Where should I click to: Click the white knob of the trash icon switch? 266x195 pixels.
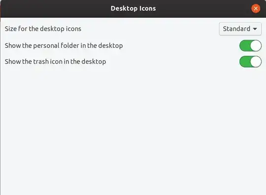click(x=256, y=62)
